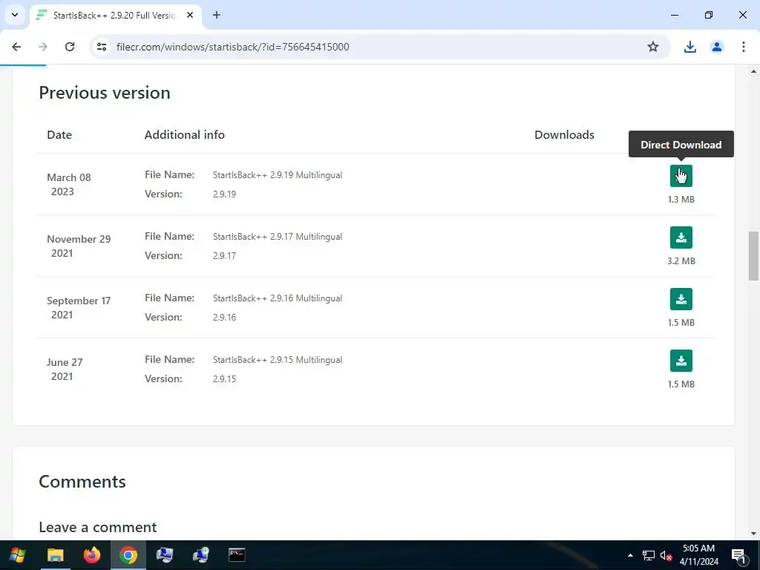This screenshot has width=760, height=570.
Task: Click the "Date" column header
Action: [59, 135]
